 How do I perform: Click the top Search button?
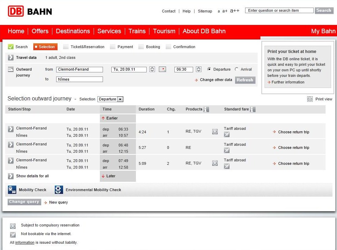click(324, 10)
